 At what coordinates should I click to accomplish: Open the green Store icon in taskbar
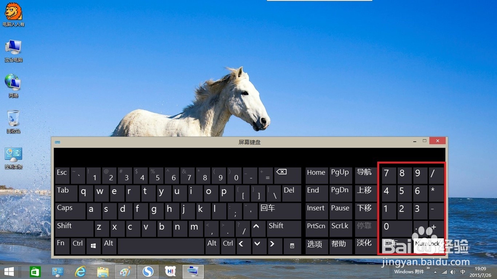click(35, 272)
